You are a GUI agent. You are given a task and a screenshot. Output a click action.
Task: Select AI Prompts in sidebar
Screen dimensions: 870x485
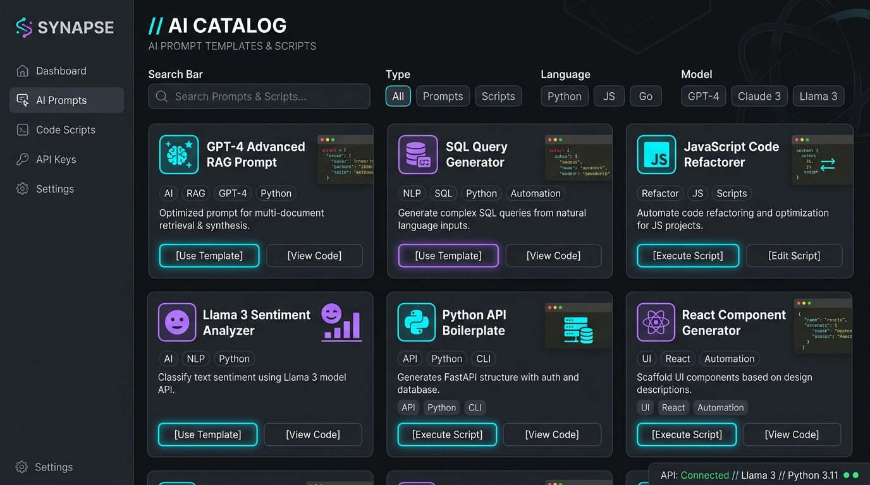pos(66,100)
